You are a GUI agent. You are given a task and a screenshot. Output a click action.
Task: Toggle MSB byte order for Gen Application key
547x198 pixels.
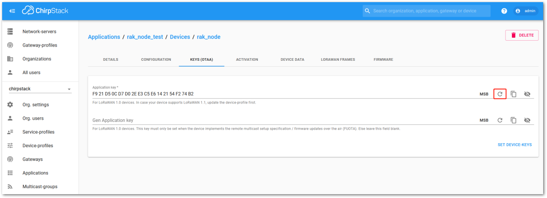coord(484,120)
